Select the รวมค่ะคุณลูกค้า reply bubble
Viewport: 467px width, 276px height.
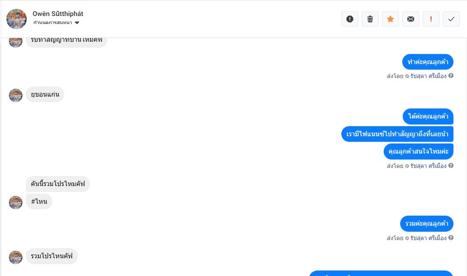pyautogui.click(x=426, y=224)
